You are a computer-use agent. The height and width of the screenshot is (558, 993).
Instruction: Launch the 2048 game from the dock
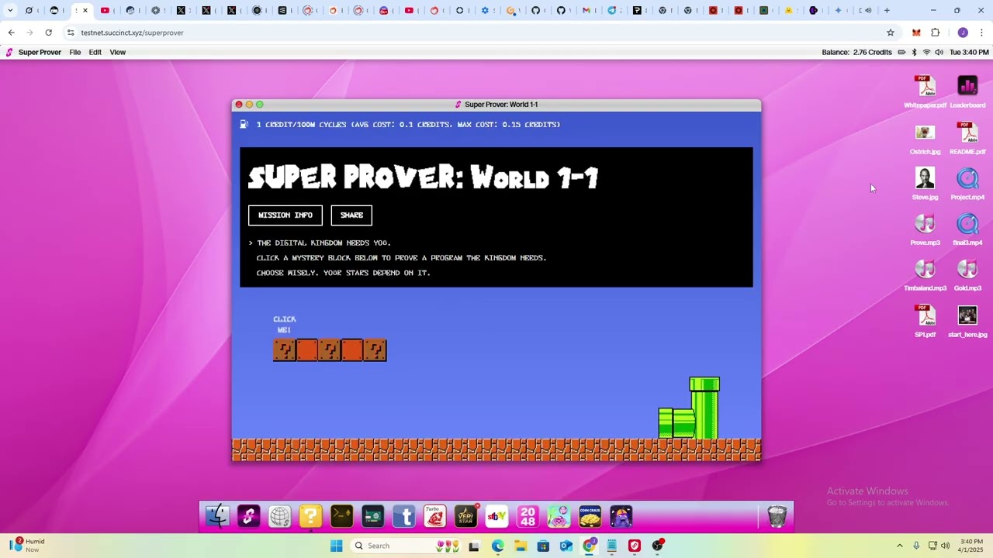[x=528, y=516]
